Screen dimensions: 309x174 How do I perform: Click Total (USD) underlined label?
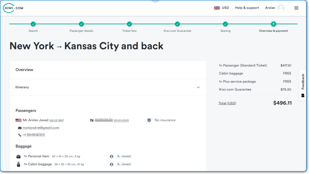[x=227, y=103]
